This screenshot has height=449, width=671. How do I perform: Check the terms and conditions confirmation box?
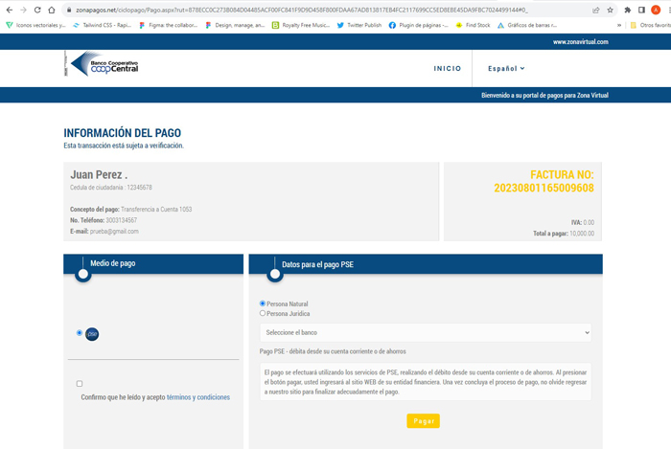click(80, 384)
